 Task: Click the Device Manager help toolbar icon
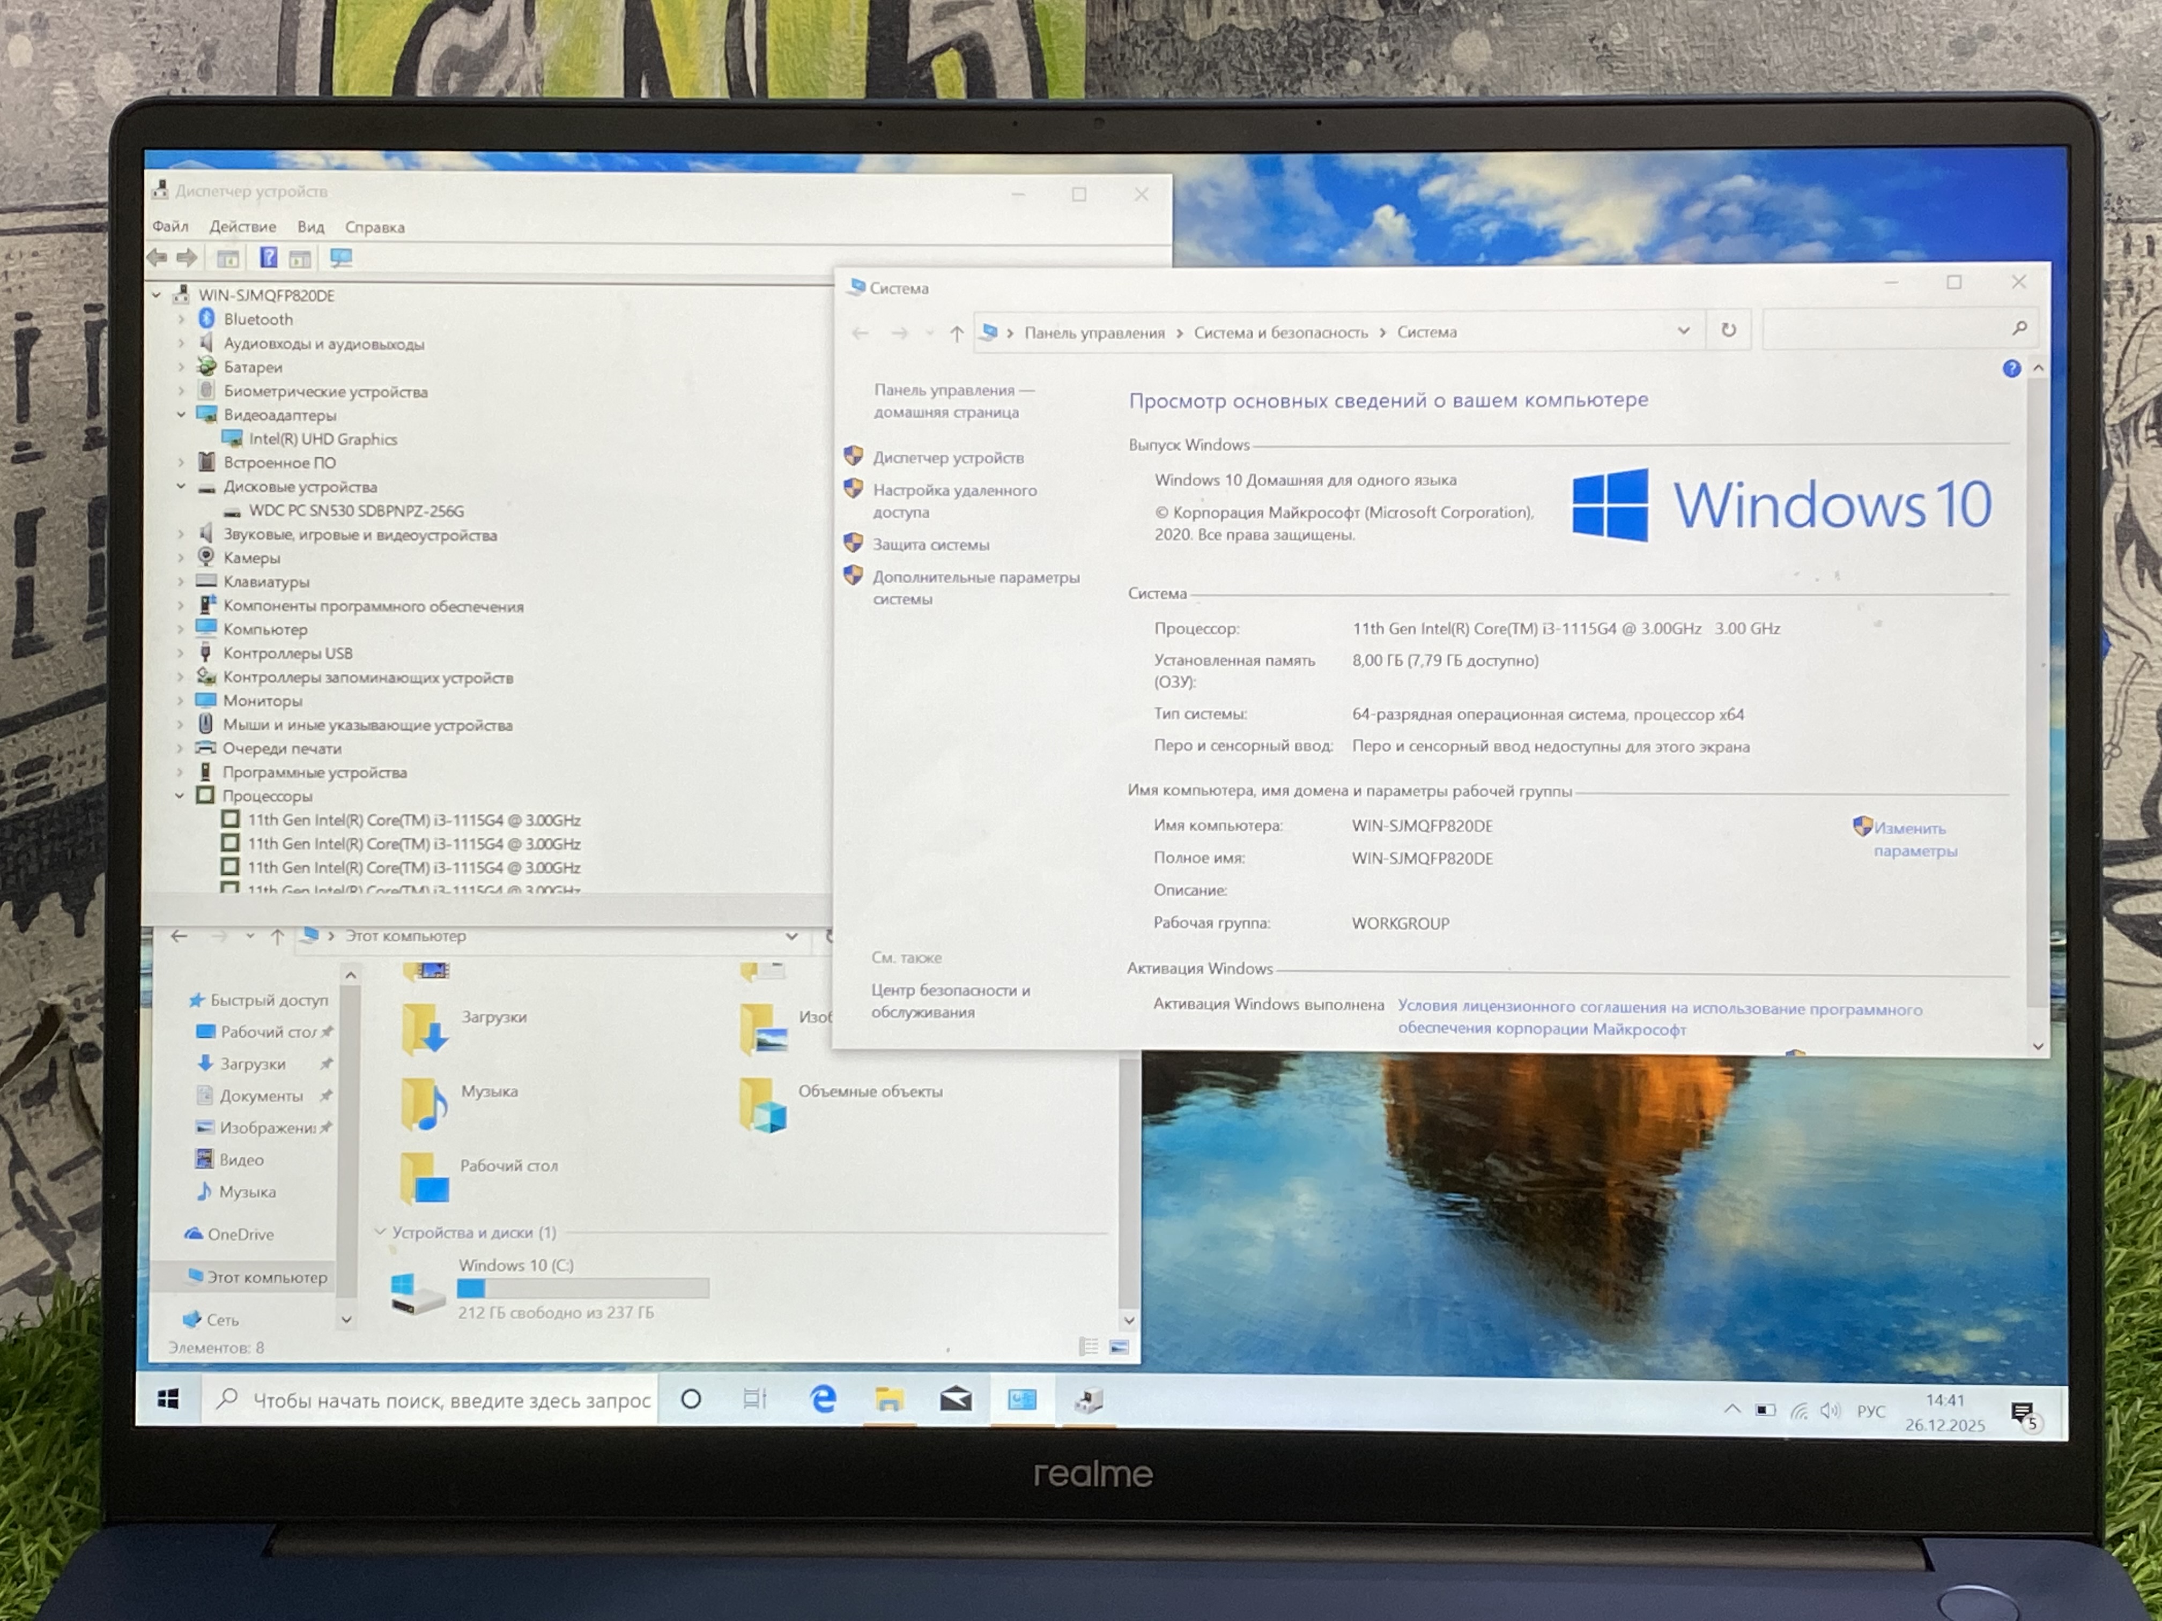pyautogui.click(x=268, y=258)
